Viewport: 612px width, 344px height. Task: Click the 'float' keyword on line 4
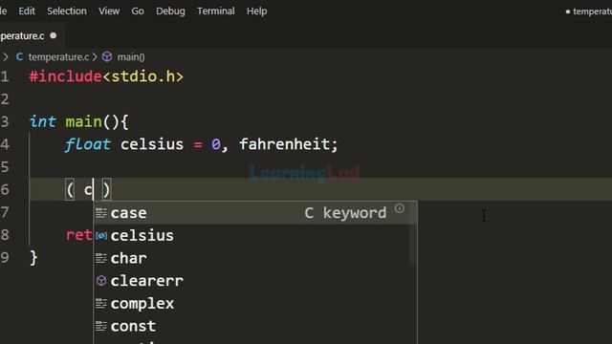click(88, 144)
